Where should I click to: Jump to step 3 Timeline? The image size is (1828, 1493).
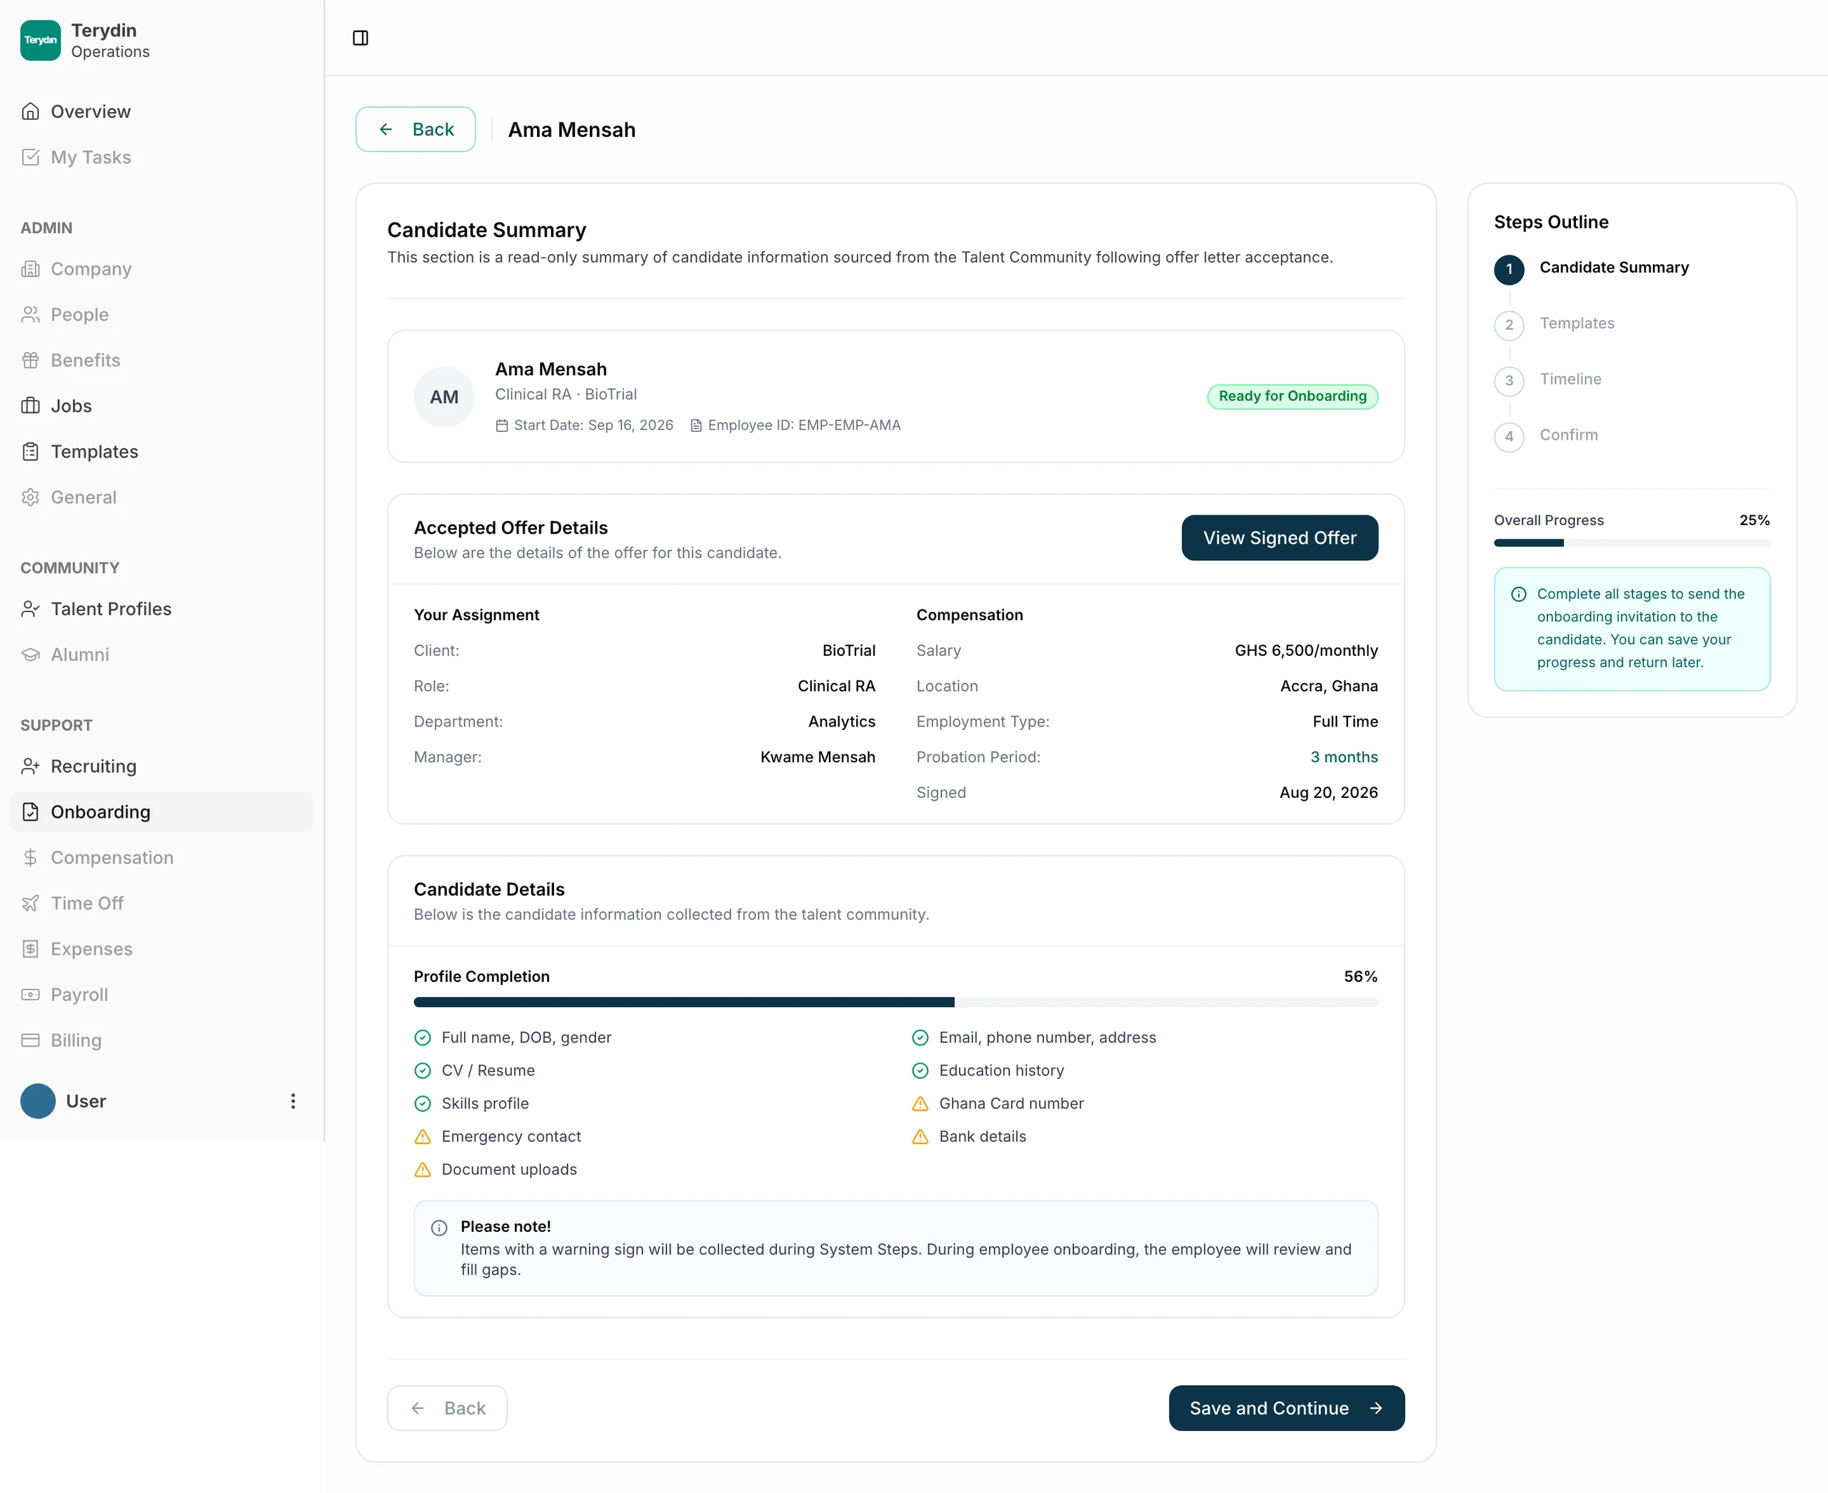coord(1548,380)
